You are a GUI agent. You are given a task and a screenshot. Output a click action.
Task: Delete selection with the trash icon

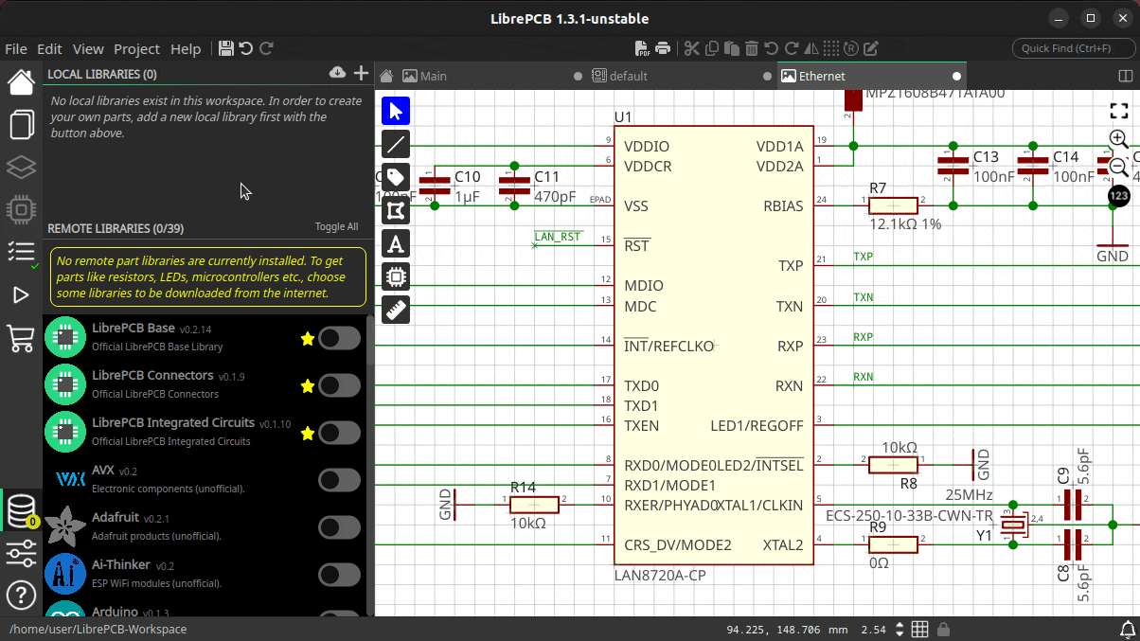[751, 48]
